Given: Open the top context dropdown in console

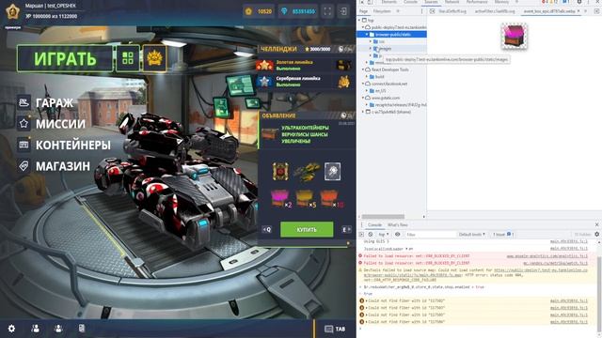Looking at the screenshot, I should pos(383,234).
